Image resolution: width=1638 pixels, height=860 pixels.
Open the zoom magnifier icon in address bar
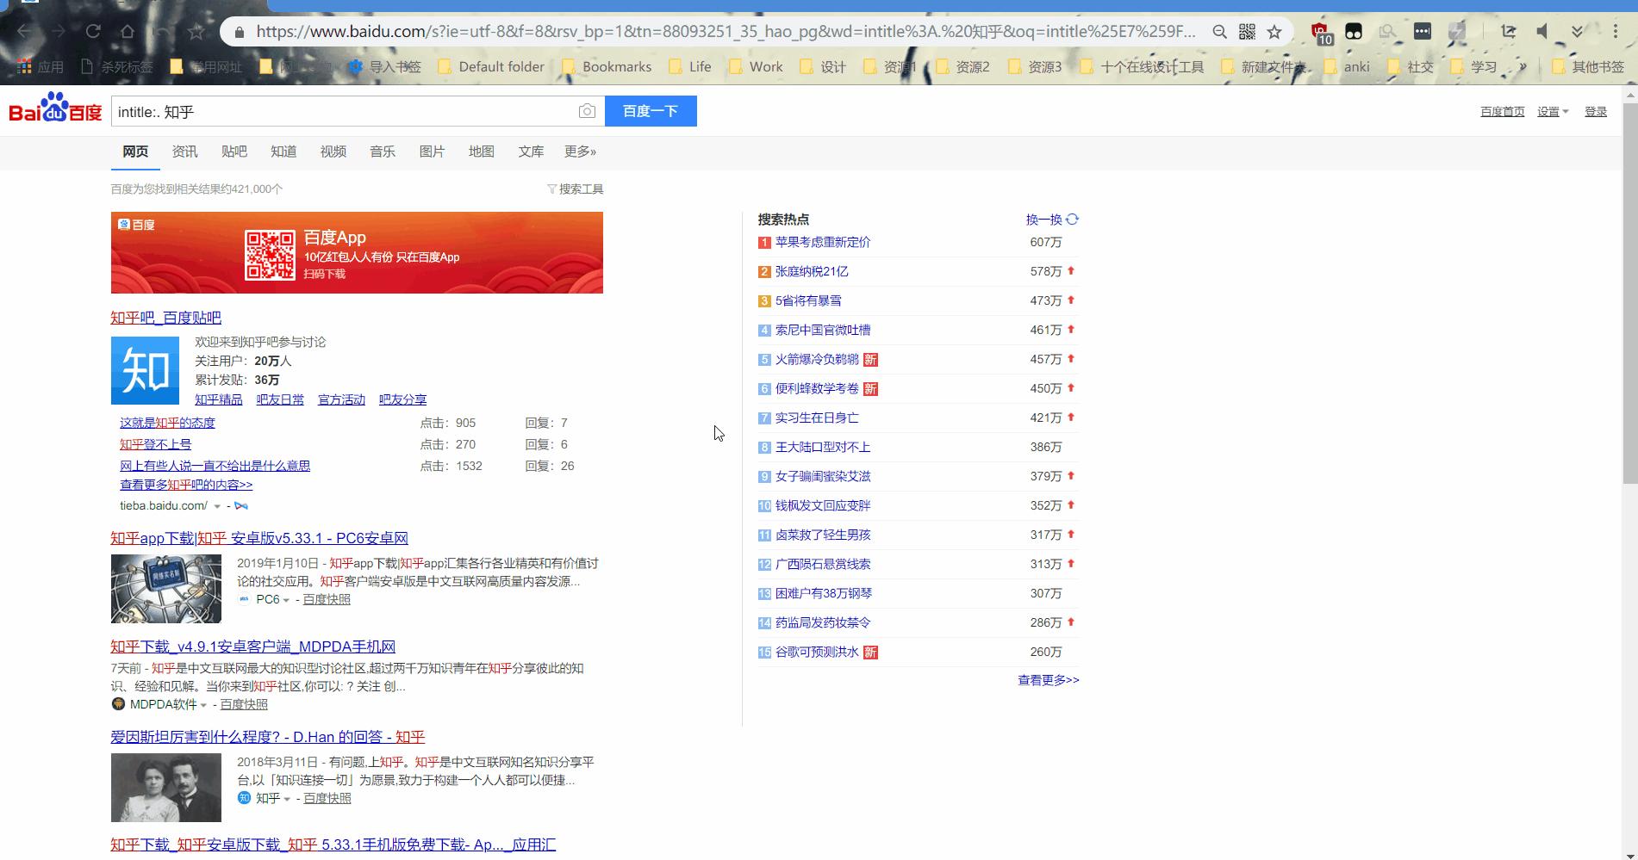click(1219, 32)
